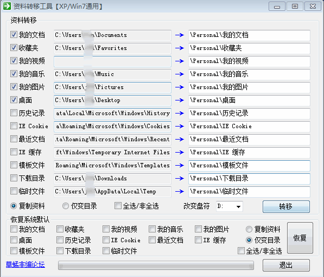Check 下载目录 in restore defaults section
The width and height of the screenshot is (324, 277).
tap(60, 251)
